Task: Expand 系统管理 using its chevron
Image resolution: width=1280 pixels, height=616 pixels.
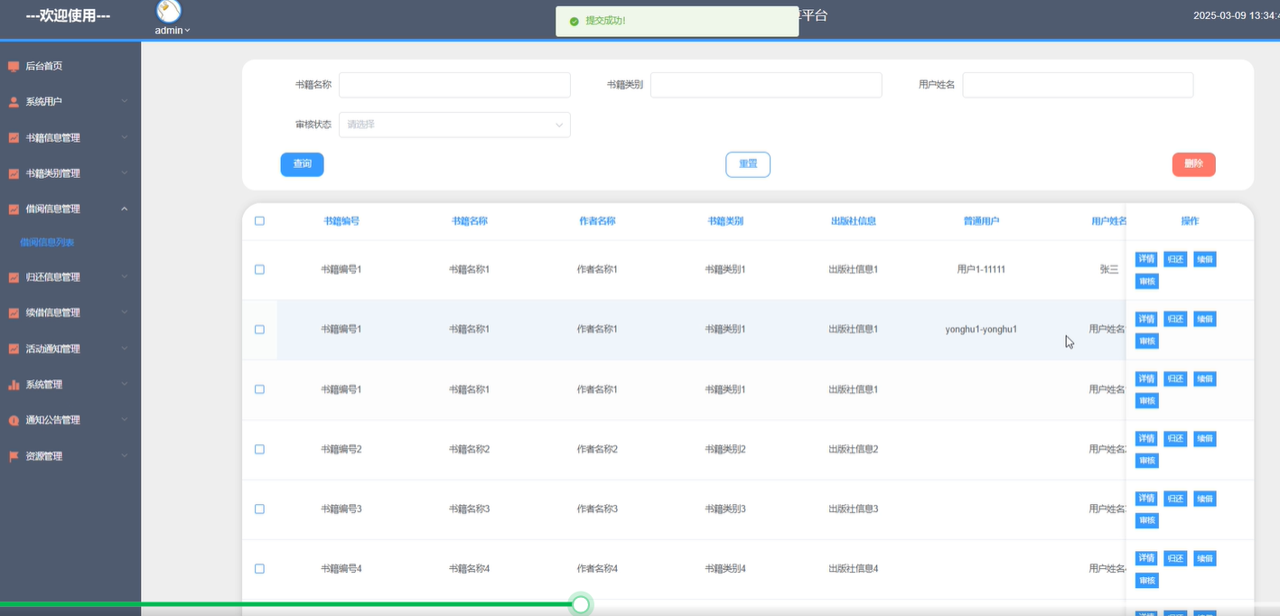Action: [125, 385]
